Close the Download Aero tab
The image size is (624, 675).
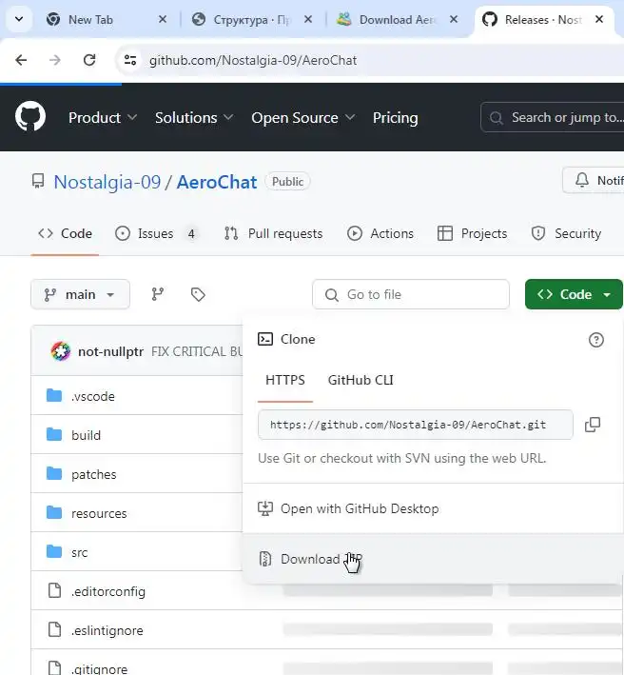[x=454, y=19]
